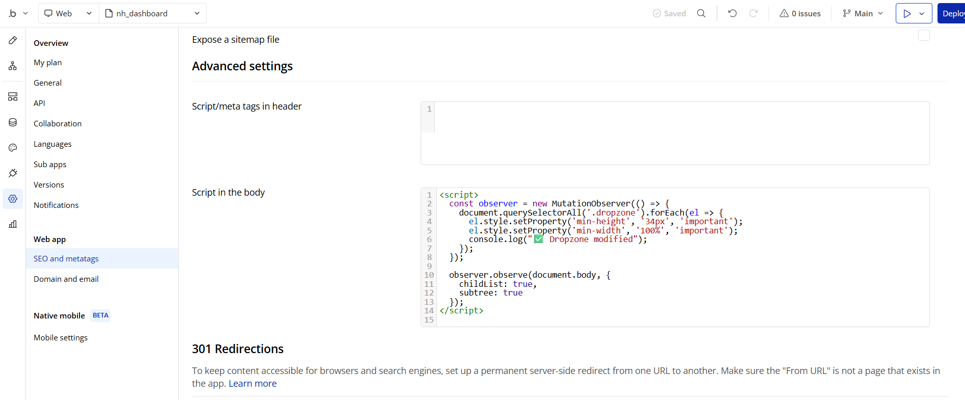Open the General settings tab
This screenshot has width=965, height=400.
48,83
